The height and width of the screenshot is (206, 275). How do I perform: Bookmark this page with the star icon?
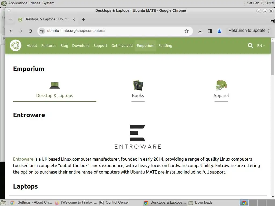click(x=187, y=31)
